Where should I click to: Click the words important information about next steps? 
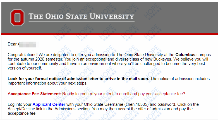coord(47,83)
